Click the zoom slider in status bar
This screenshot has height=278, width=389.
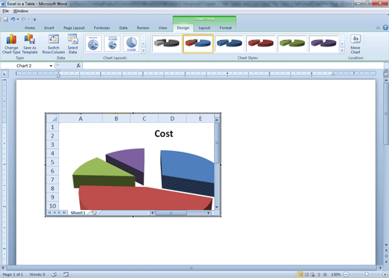click(367, 274)
